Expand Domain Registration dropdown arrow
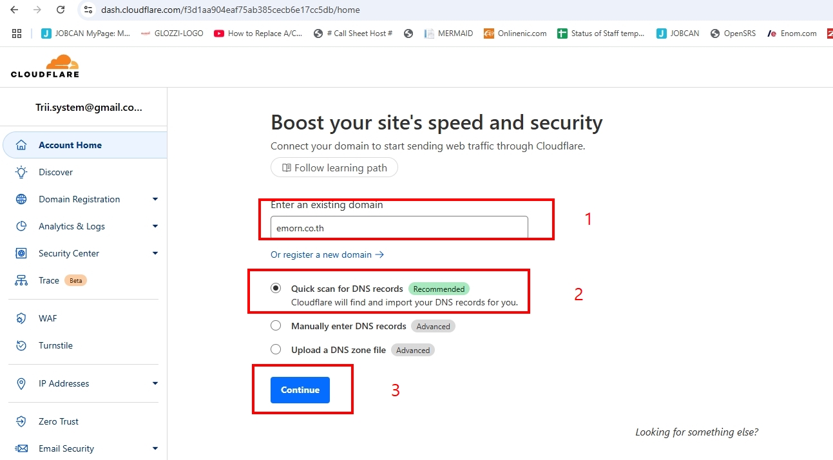Image resolution: width=833 pixels, height=460 pixels. (x=155, y=199)
